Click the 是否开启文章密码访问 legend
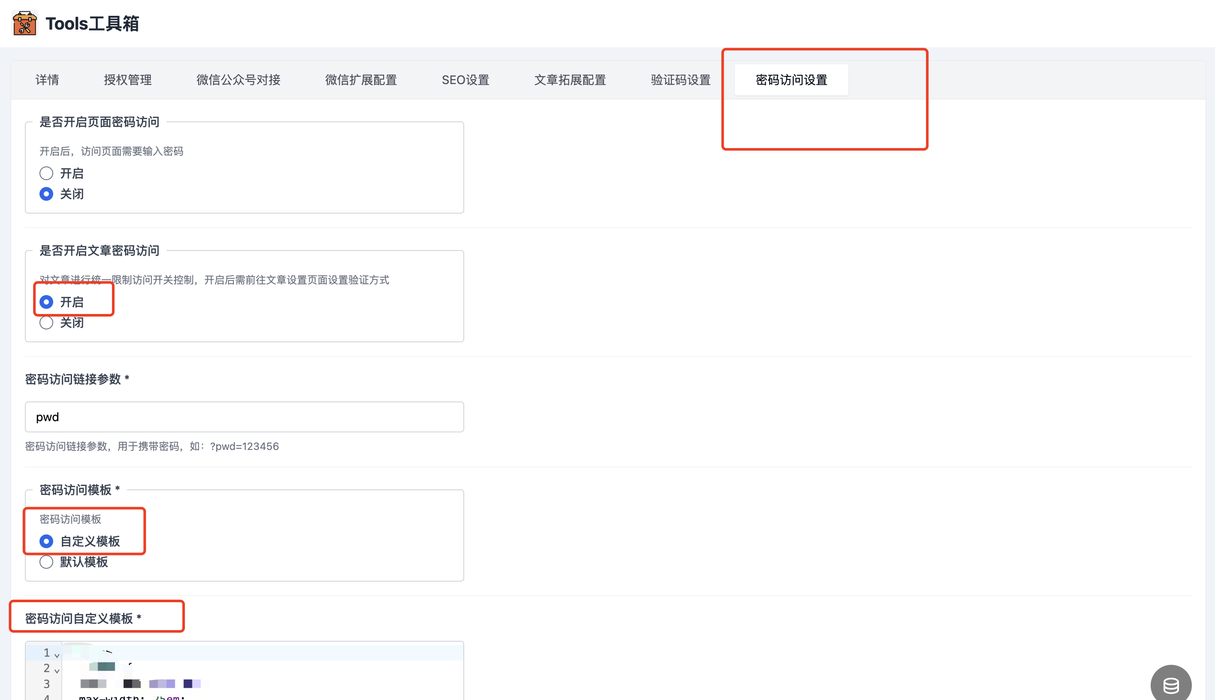Screen dimensions: 1215x700 tap(100, 250)
